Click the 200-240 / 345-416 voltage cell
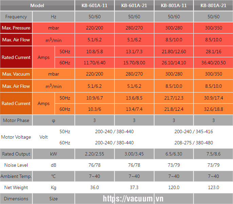Screen dimensions: 233x204 (x=193, y=131)
